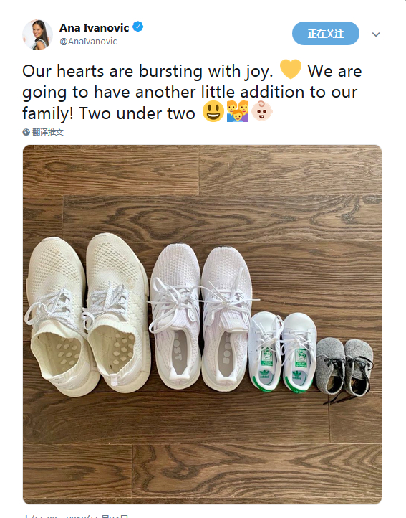Click the text "Two under two"
Screen dimensions: 406x518
(x=137, y=113)
